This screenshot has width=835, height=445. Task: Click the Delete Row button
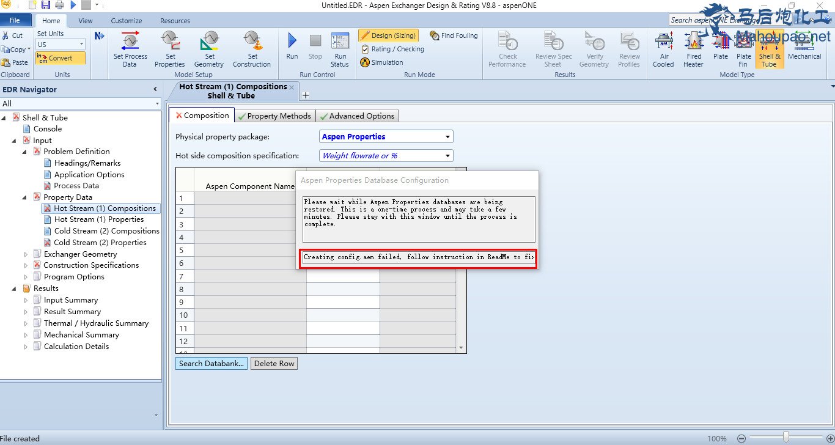(274, 363)
